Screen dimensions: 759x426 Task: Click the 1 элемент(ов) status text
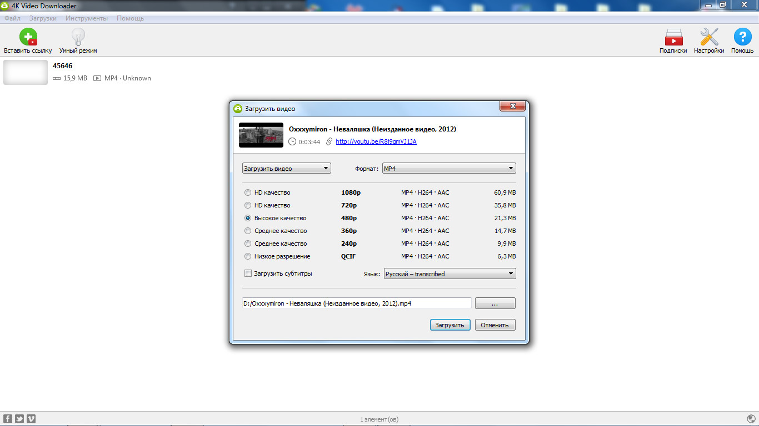[379, 419]
